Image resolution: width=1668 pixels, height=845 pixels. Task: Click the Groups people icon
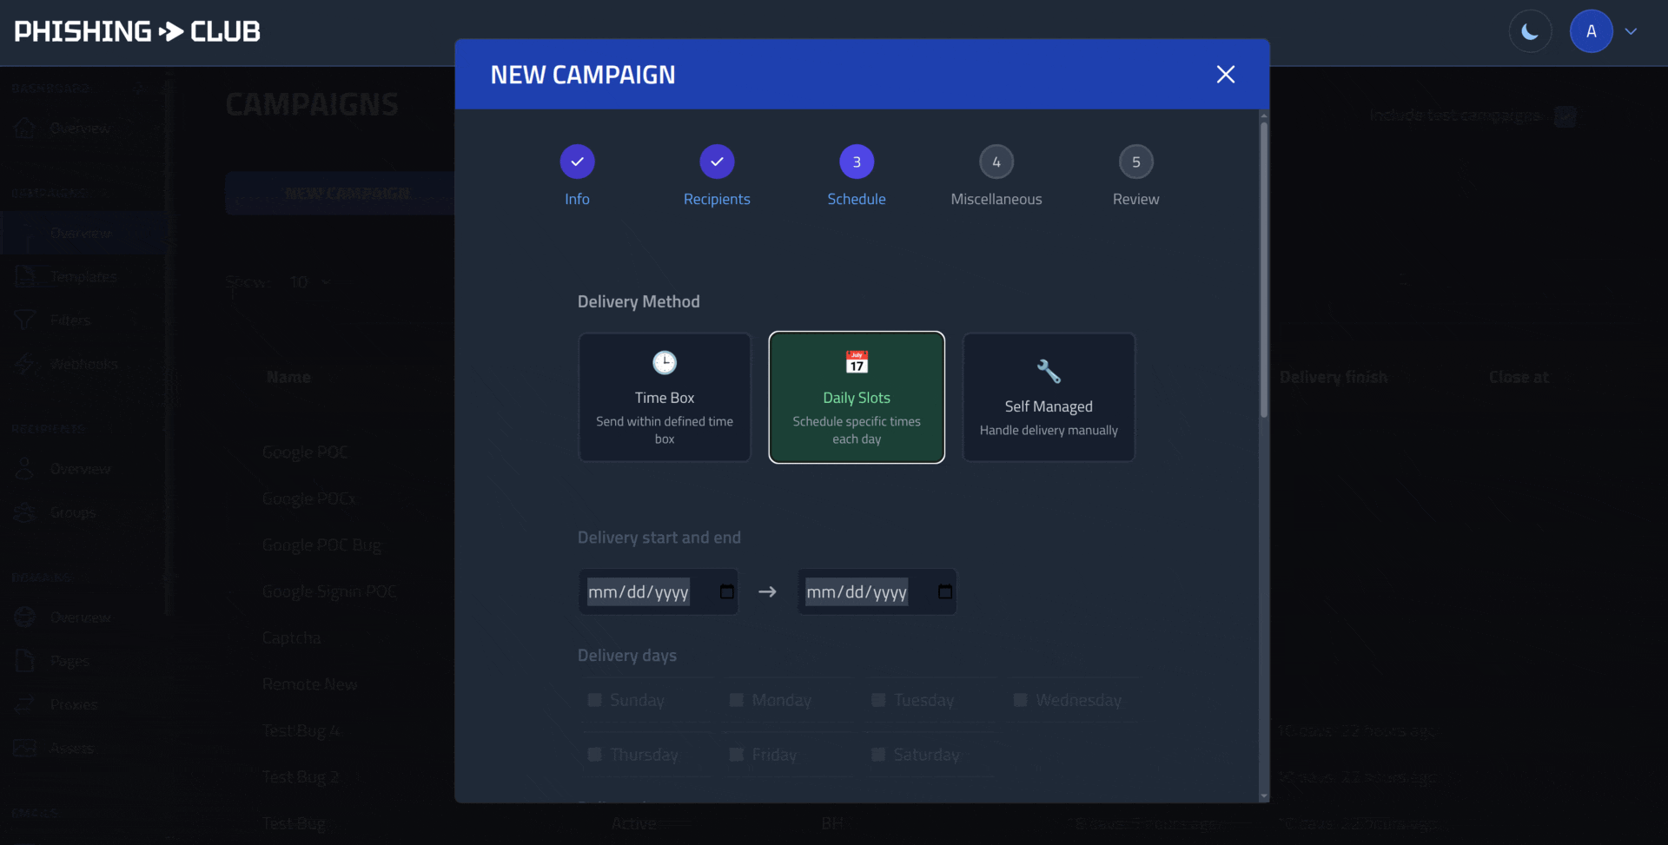pos(24,512)
